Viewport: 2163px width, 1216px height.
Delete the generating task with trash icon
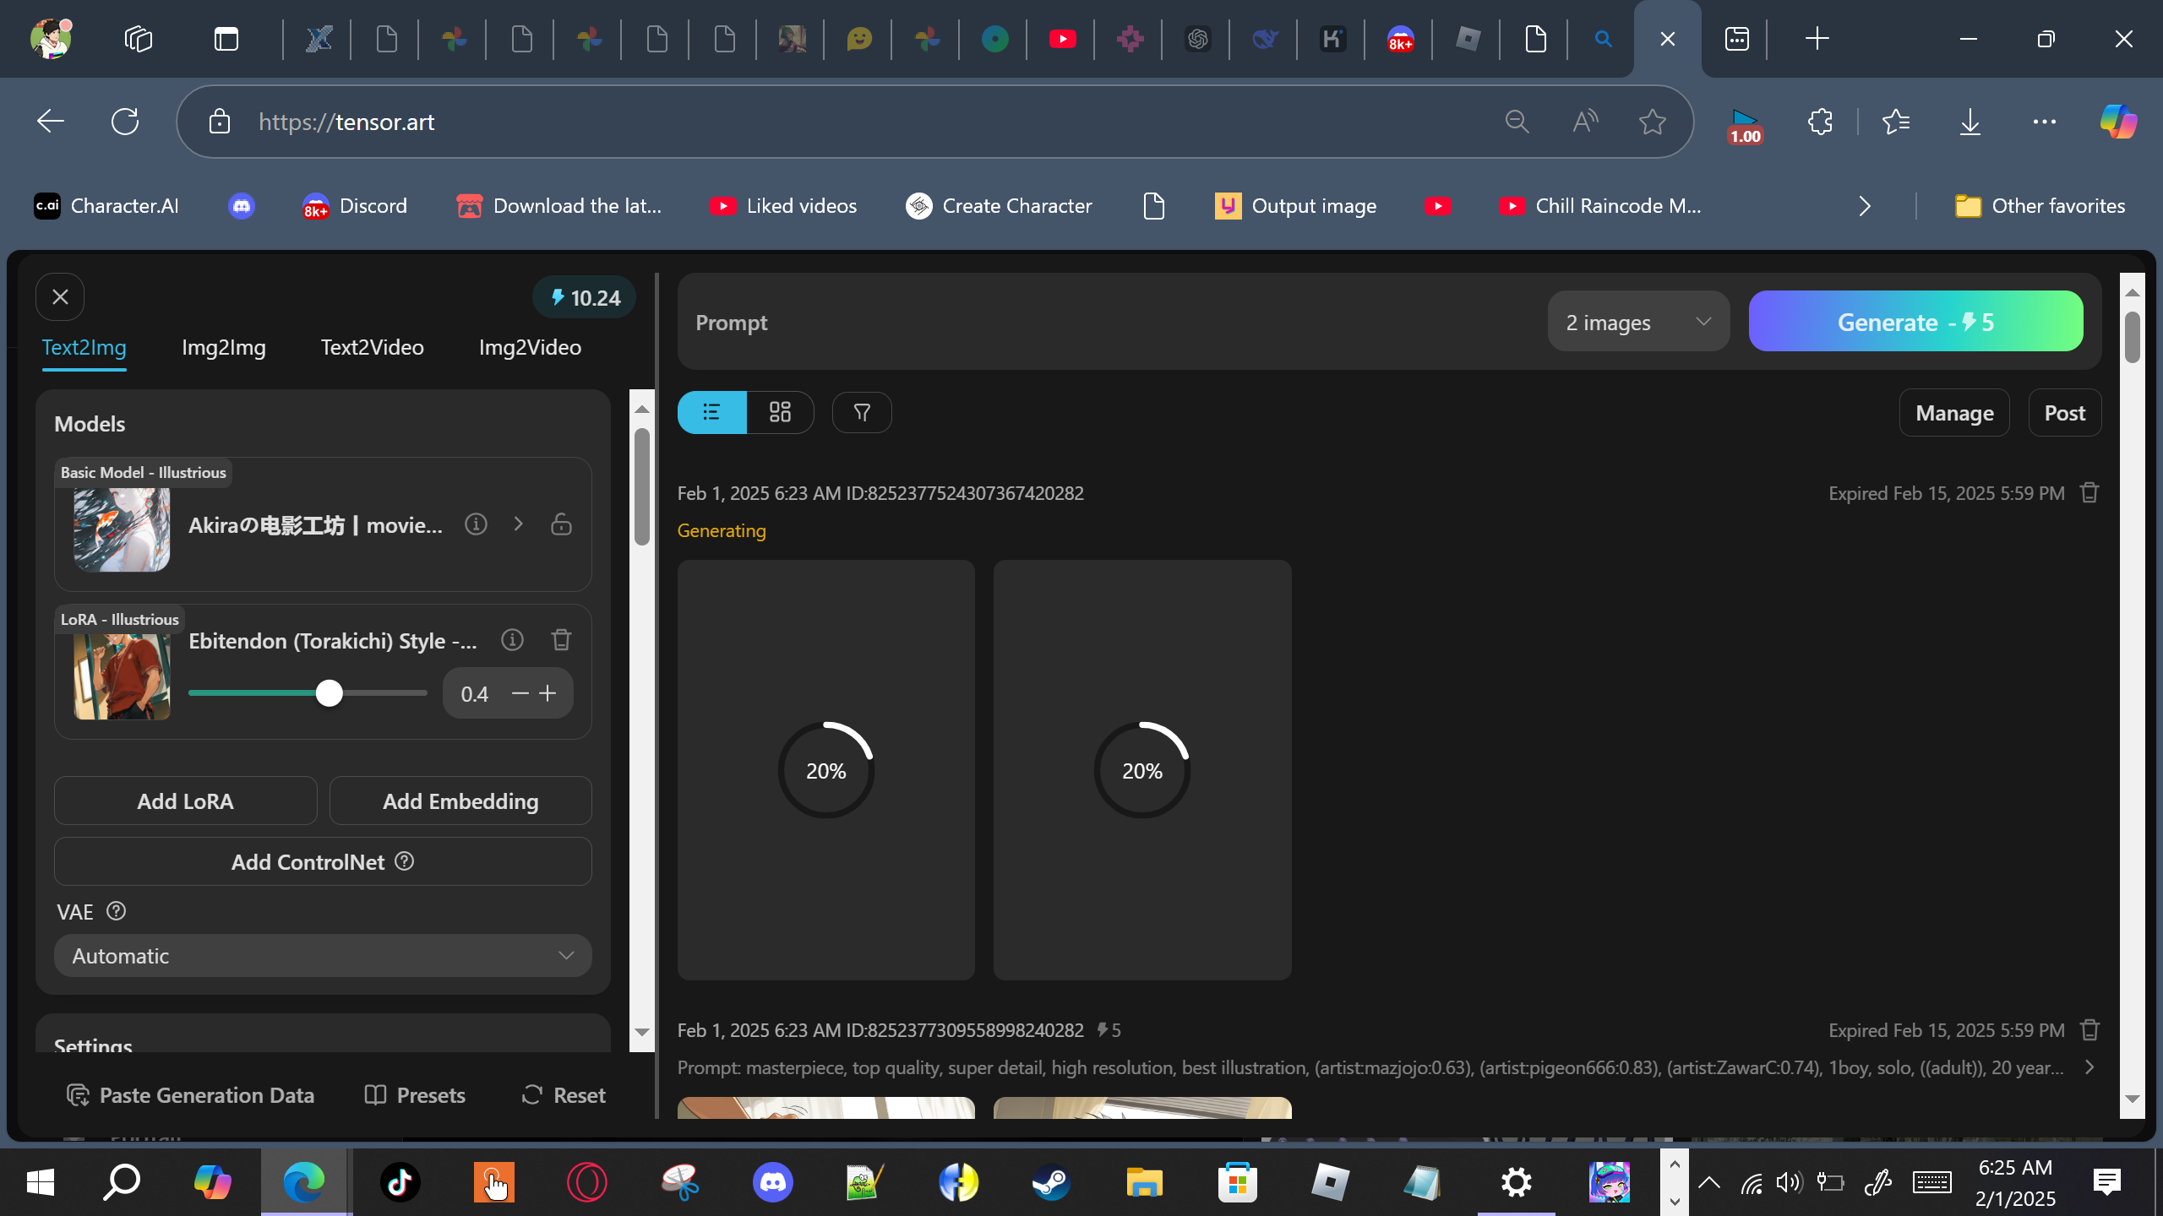click(2089, 493)
